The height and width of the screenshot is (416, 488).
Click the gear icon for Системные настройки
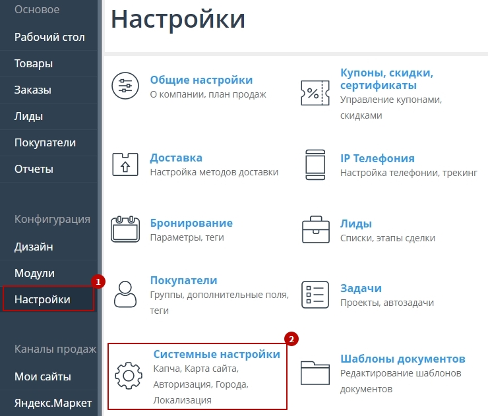129,374
